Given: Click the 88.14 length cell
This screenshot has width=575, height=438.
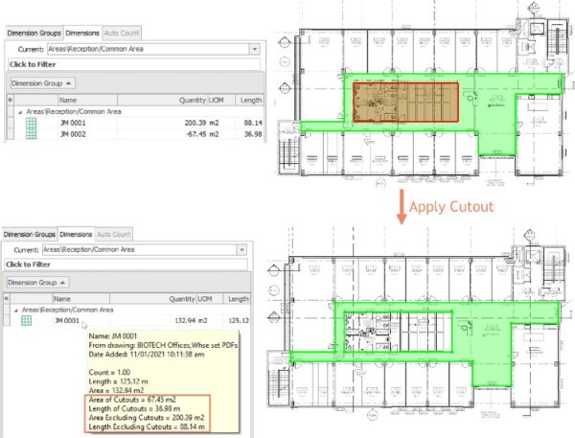Looking at the screenshot, I should click(x=253, y=123).
